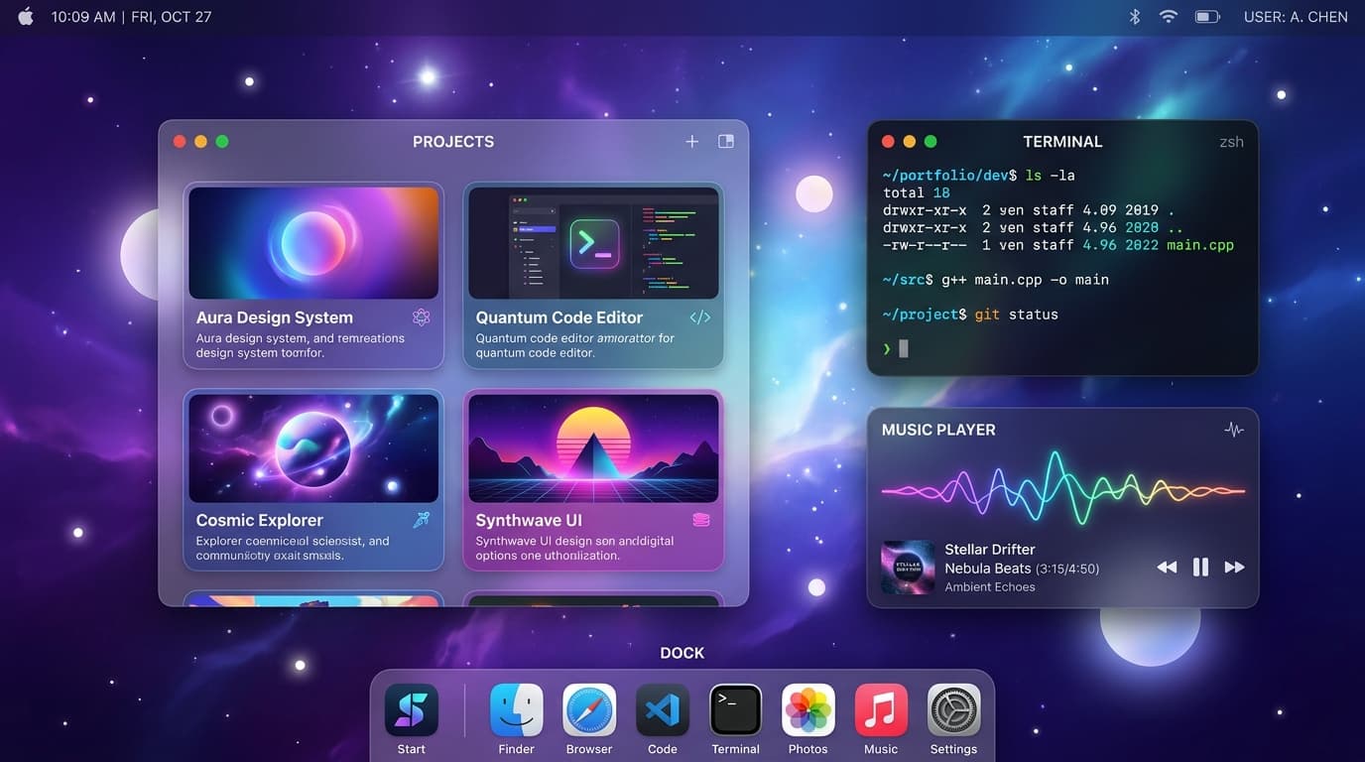Click the Bluetooth icon in the menu bar
The width and height of the screenshot is (1365, 762).
(1135, 17)
